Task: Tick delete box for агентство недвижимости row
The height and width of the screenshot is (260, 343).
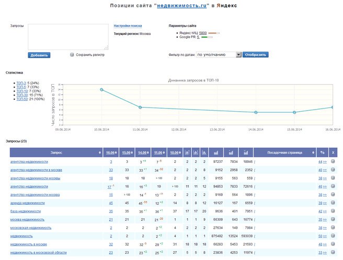Action: tap(333, 186)
